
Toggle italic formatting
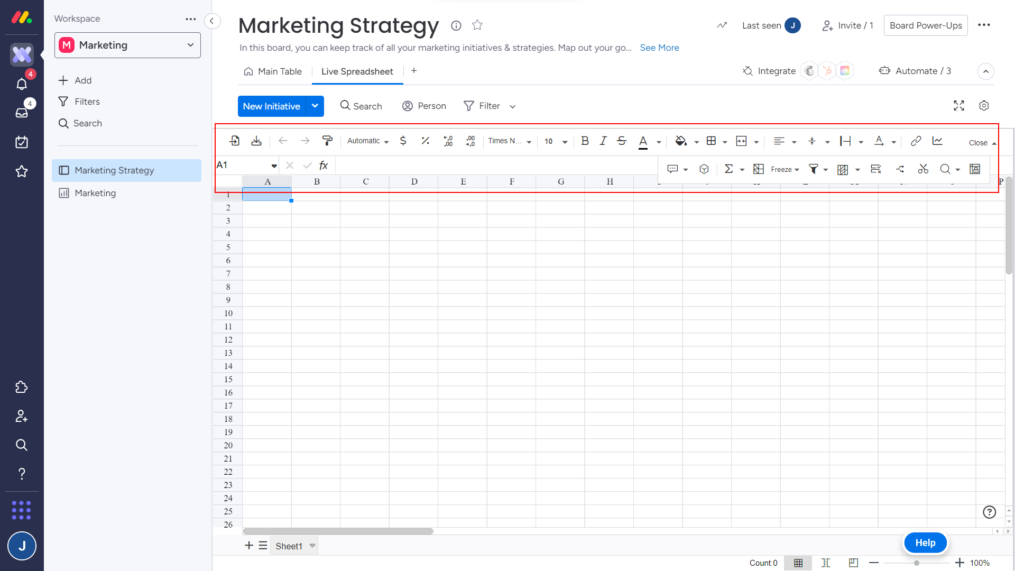[603, 141]
